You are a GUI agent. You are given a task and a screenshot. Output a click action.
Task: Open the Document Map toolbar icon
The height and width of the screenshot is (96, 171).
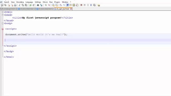pos(74,5)
